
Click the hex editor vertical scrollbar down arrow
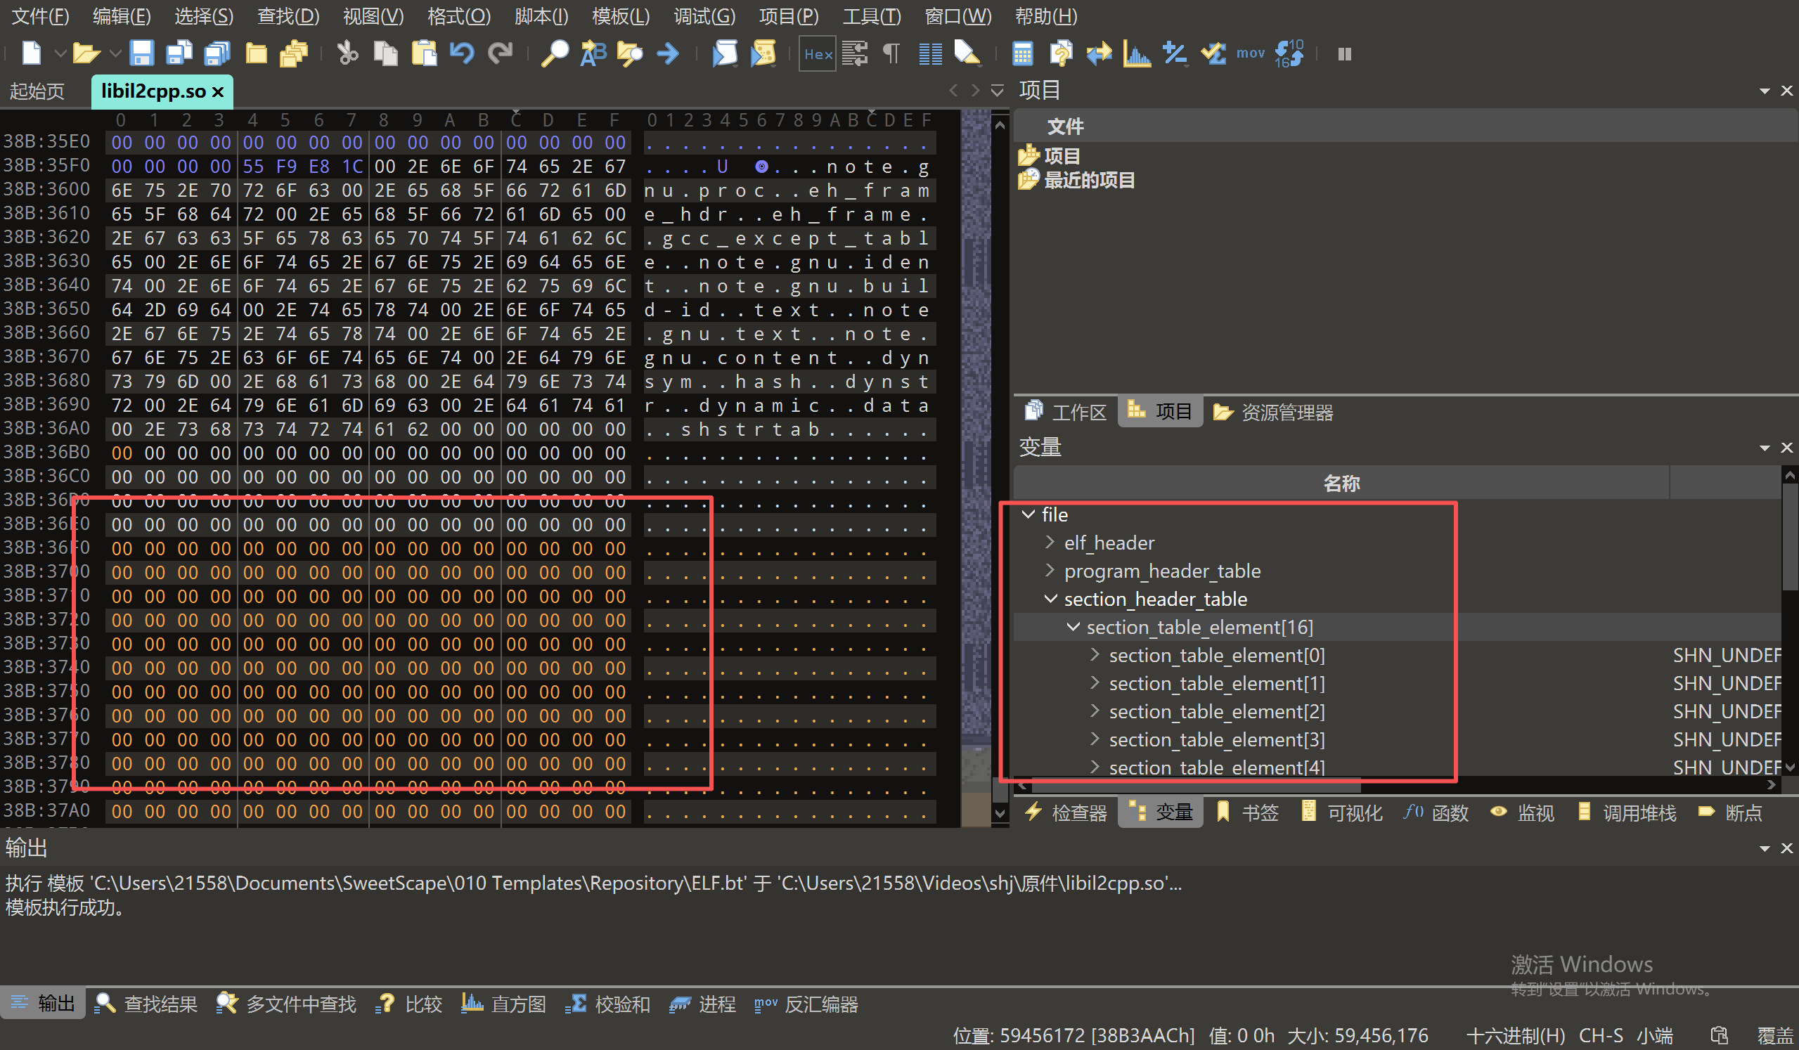1000,813
